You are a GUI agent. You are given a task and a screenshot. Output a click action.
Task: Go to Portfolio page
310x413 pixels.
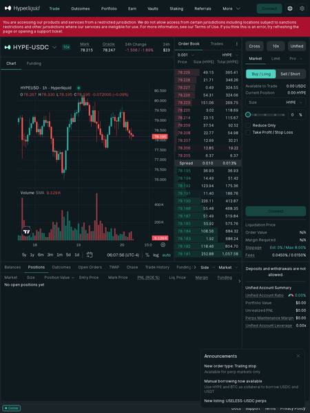click(x=109, y=9)
